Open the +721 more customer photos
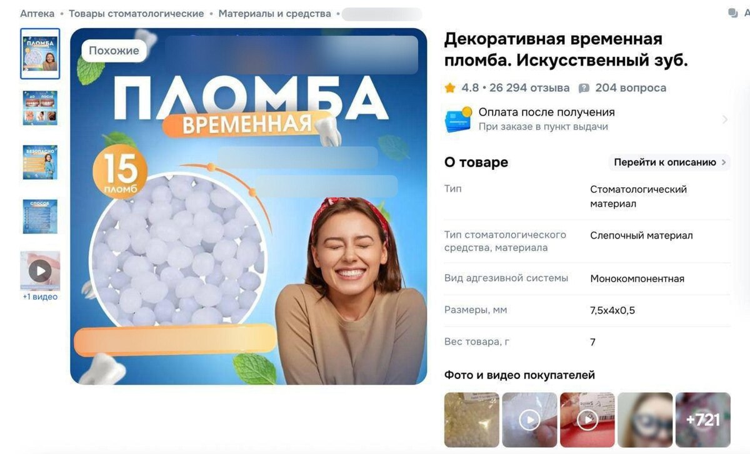This screenshot has width=750, height=454. tap(703, 420)
